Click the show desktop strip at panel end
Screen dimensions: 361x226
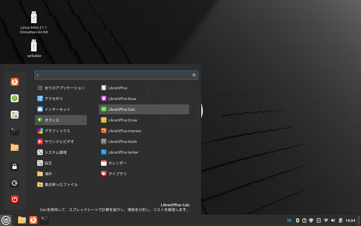[x=359, y=220]
